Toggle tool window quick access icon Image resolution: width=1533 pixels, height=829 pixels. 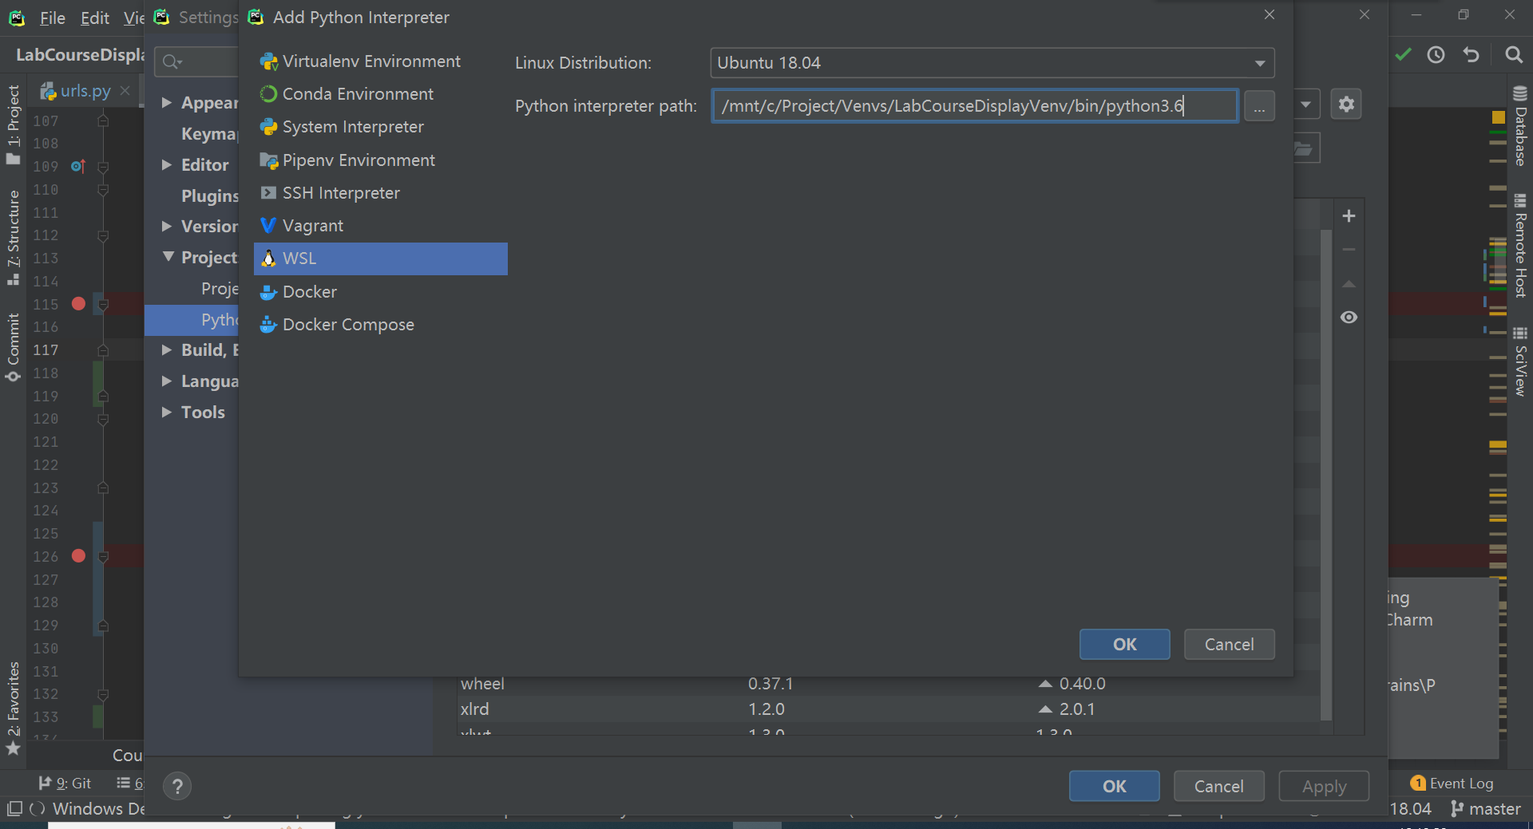[14, 809]
